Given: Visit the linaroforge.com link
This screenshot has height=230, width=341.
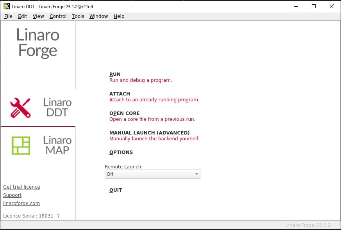Looking at the screenshot, I should [21, 203].
